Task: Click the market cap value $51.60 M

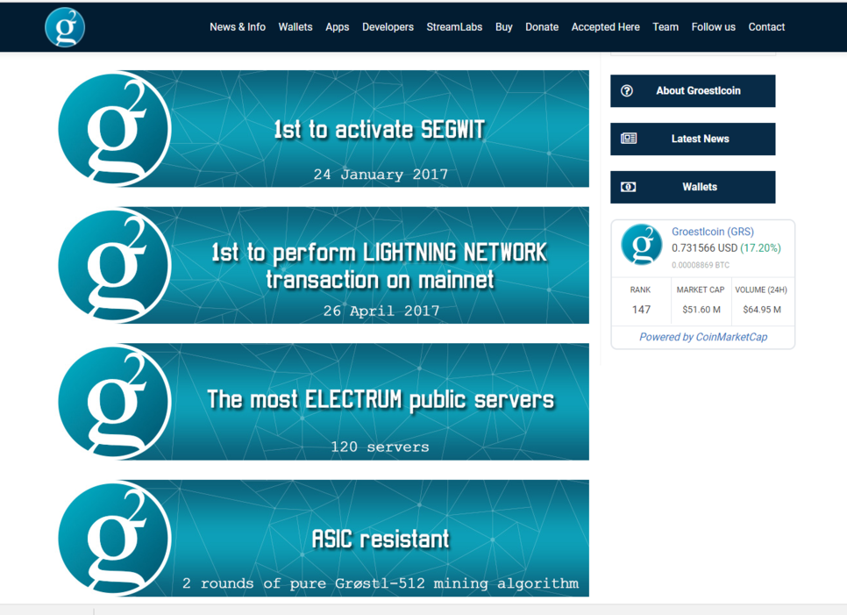Action: click(x=701, y=310)
